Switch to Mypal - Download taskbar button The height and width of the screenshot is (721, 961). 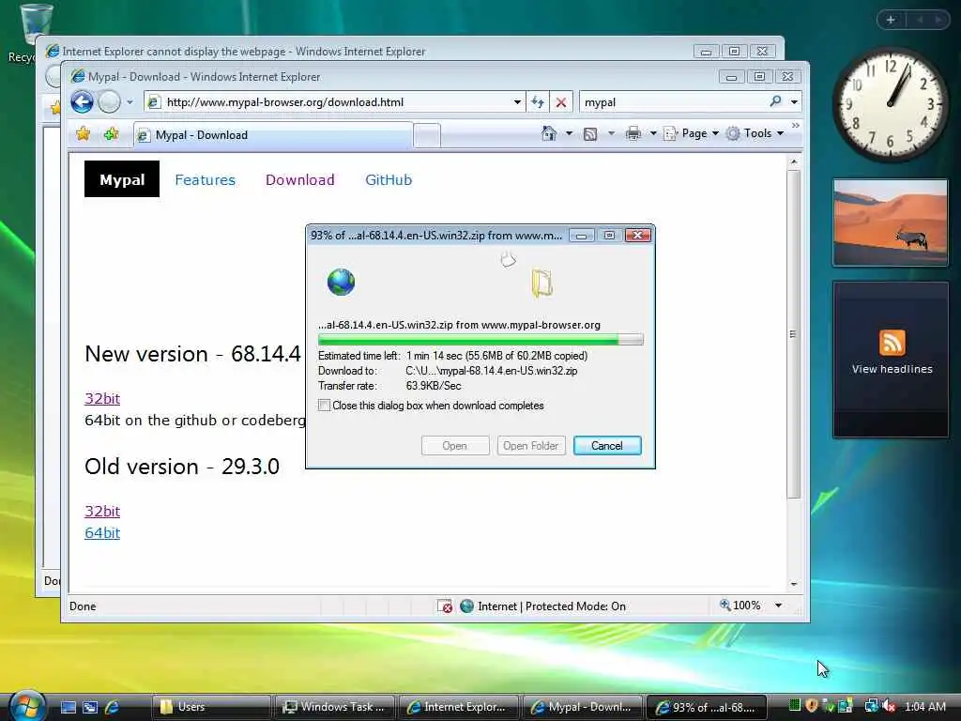583,707
